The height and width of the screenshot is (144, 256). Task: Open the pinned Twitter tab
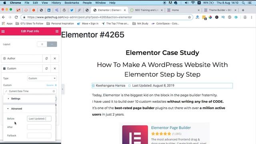[x=72, y=10]
